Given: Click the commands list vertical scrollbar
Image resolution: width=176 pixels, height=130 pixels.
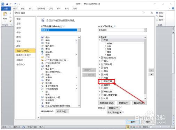Looking at the screenshot, I should (79, 71).
